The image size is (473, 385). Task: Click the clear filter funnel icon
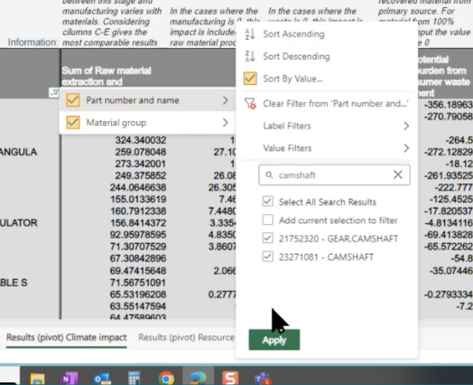250,104
